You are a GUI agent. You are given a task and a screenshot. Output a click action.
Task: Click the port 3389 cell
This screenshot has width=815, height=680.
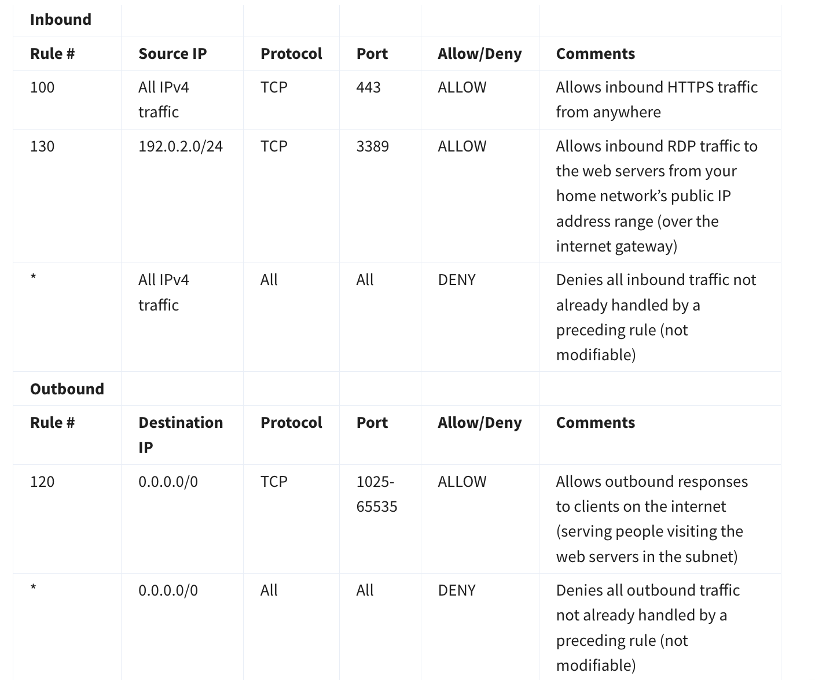pos(372,146)
